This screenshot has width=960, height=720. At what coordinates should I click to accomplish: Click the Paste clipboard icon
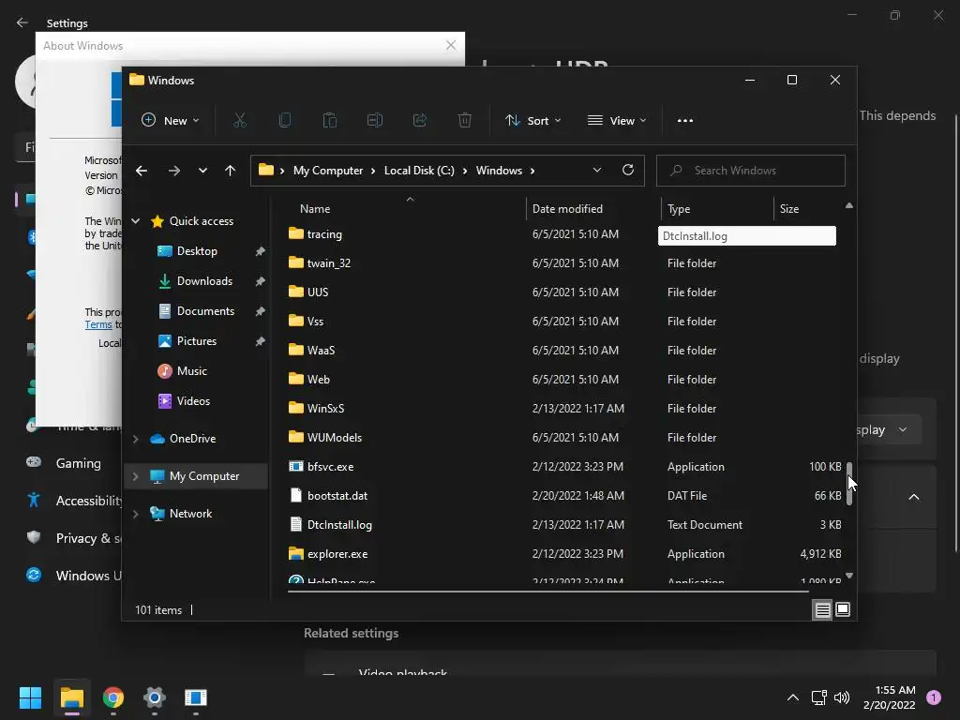coord(329,121)
